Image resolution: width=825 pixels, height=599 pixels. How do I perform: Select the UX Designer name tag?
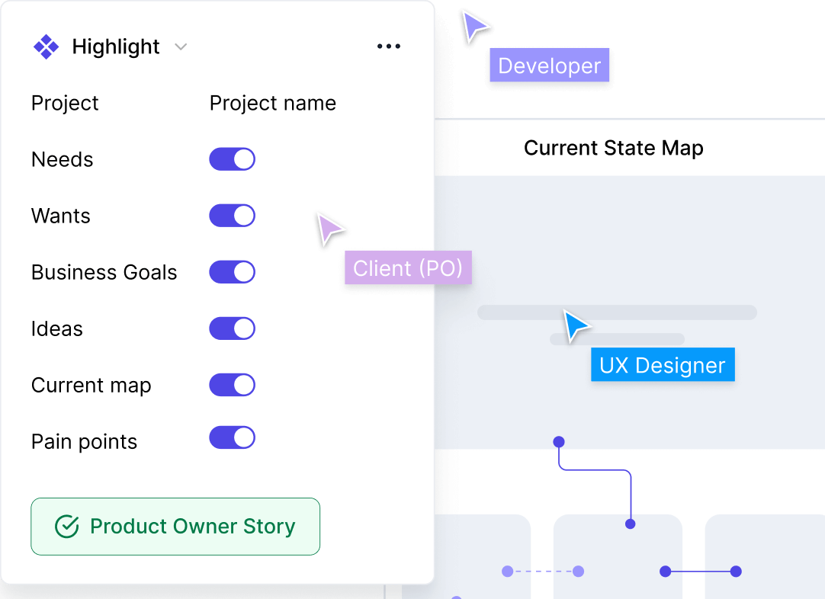(662, 365)
